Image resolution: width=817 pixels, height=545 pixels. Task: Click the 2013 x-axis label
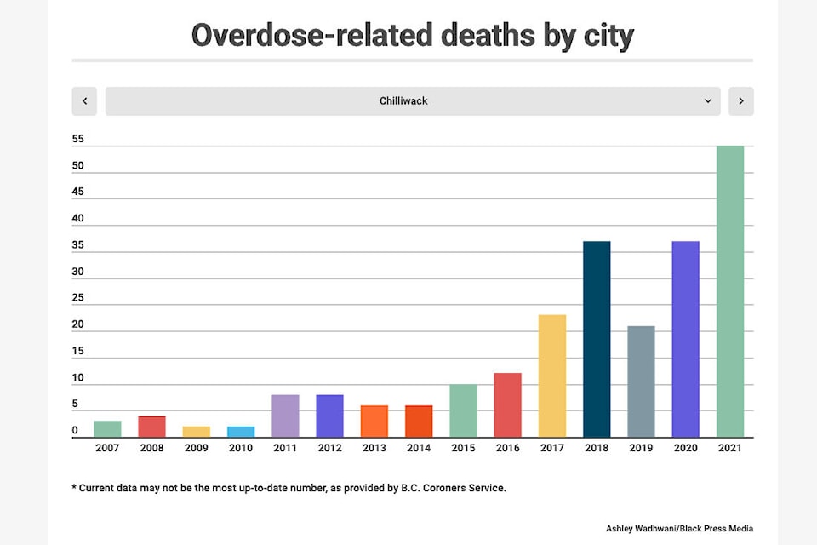(x=374, y=448)
